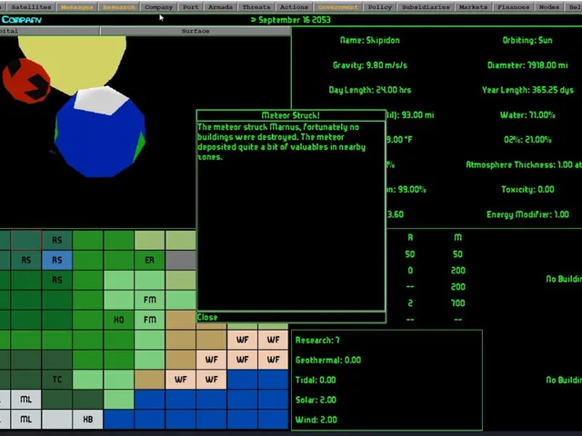Click the 'O2%: 21.00%' value
This screenshot has height=436, width=582.
(x=527, y=140)
